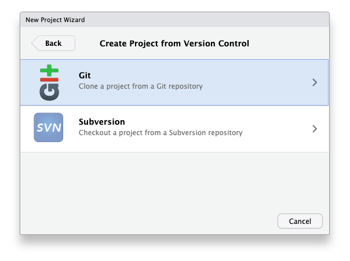This screenshot has height=261, width=350.
Task: Click the white SVN lettering on the icon
Action: (x=48, y=128)
